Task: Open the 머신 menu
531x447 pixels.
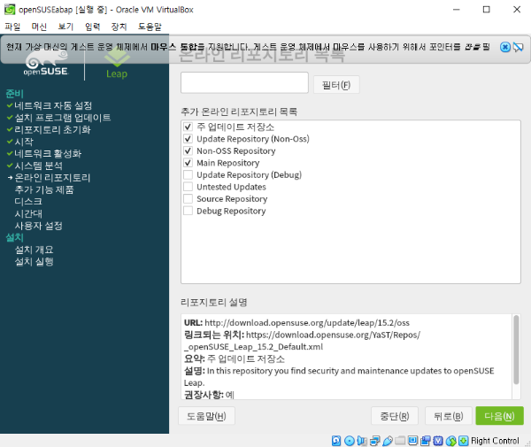Action: (39, 27)
